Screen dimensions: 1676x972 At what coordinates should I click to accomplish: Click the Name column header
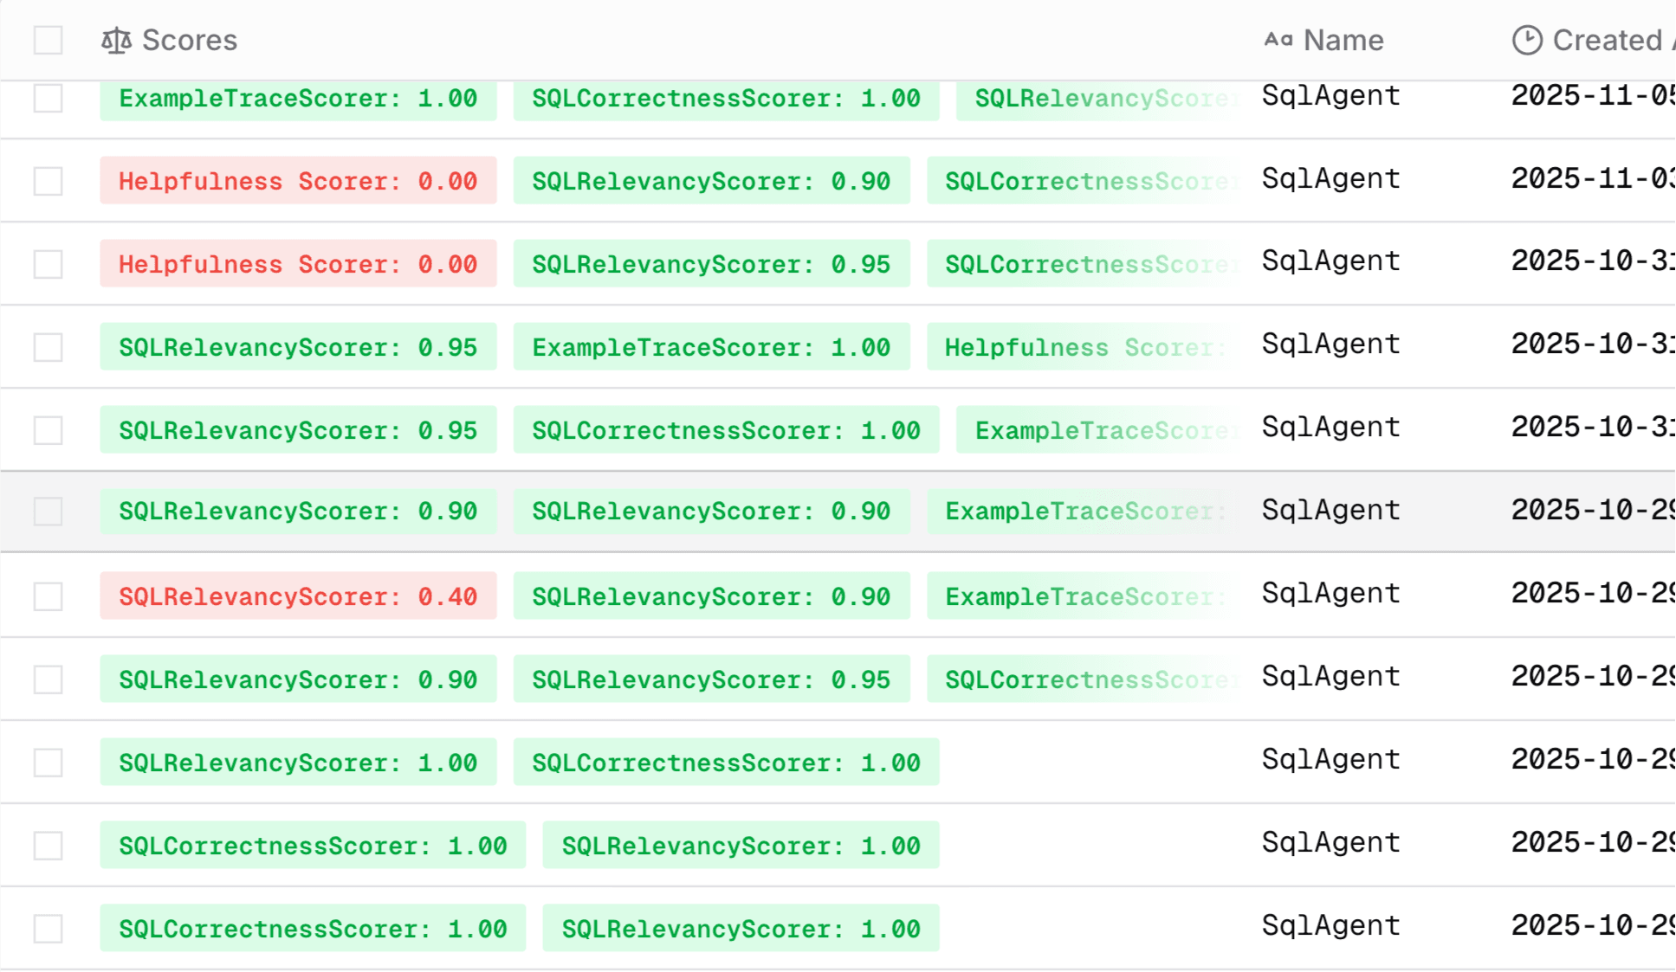coord(1343,41)
